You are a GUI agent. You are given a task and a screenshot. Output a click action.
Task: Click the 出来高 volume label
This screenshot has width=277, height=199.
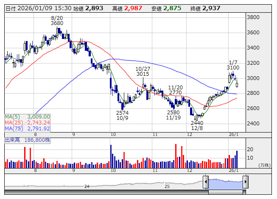click(x=13, y=139)
